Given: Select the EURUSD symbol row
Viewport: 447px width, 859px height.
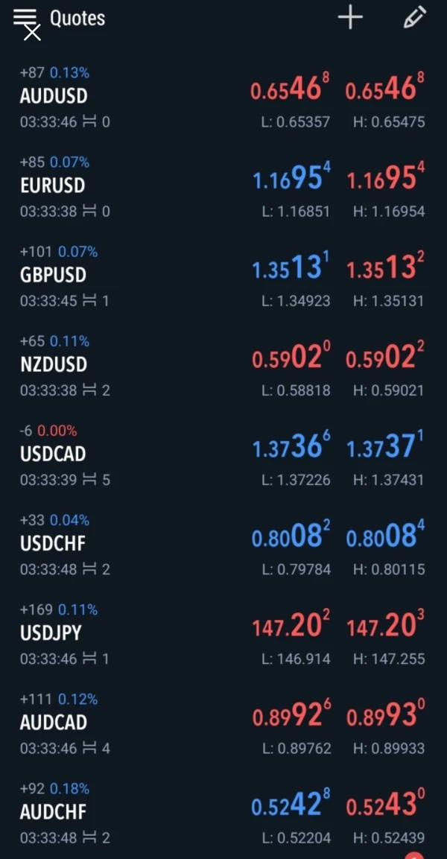Looking at the screenshot, I should tap(52, 186).
